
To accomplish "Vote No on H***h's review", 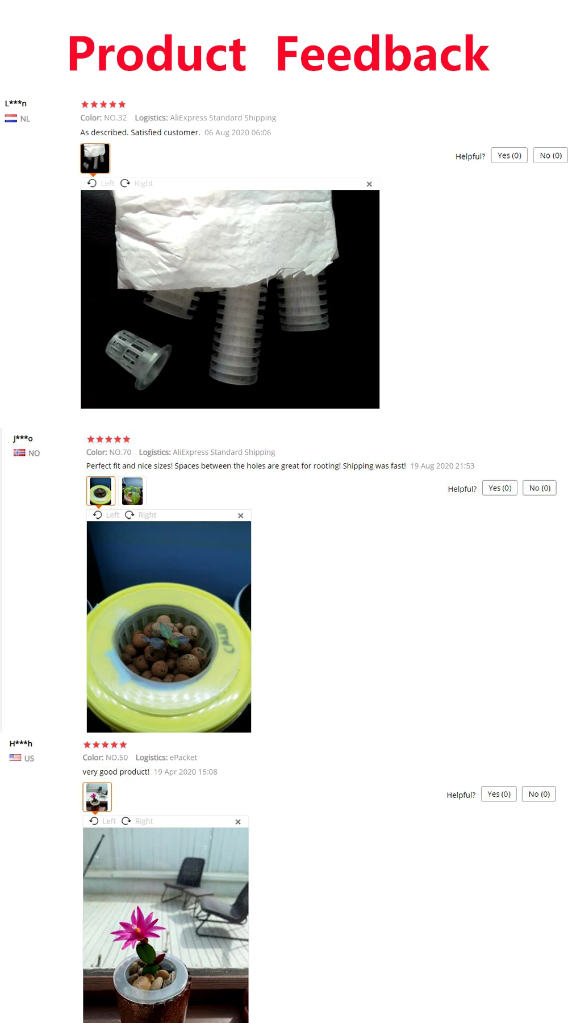I will [x=539, y=794].
